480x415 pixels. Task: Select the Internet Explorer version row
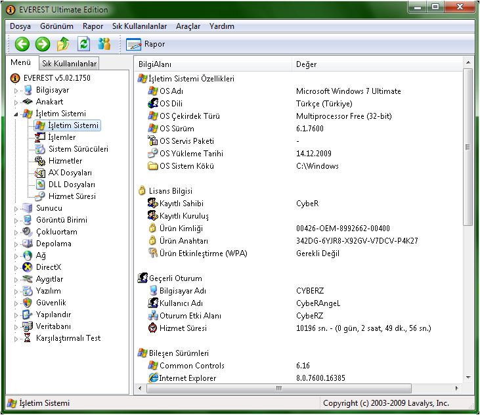click(x=299, y=378)
